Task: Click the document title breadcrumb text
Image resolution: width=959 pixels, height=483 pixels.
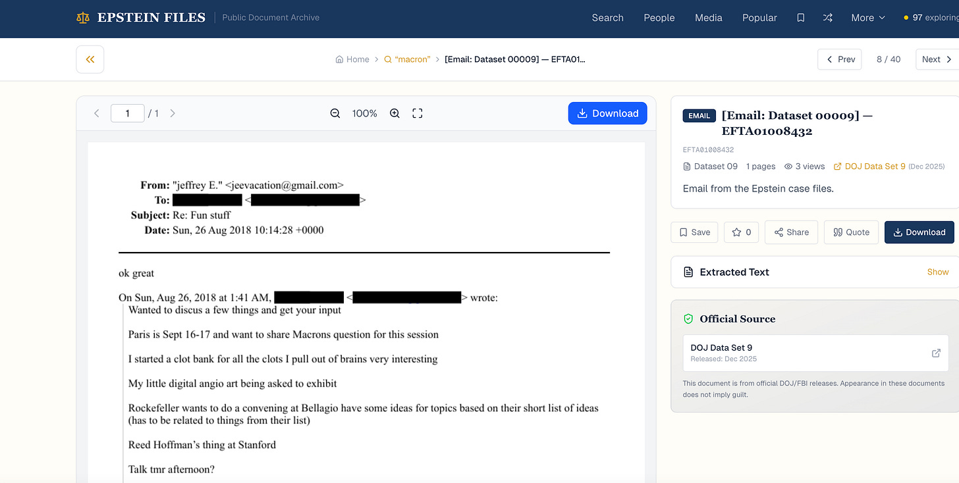Action: tap(515, 59)
